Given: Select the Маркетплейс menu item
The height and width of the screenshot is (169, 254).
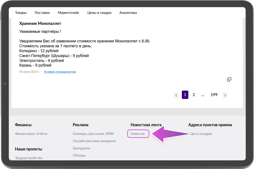Looking at the screenshot, I should tap(68, 13).
